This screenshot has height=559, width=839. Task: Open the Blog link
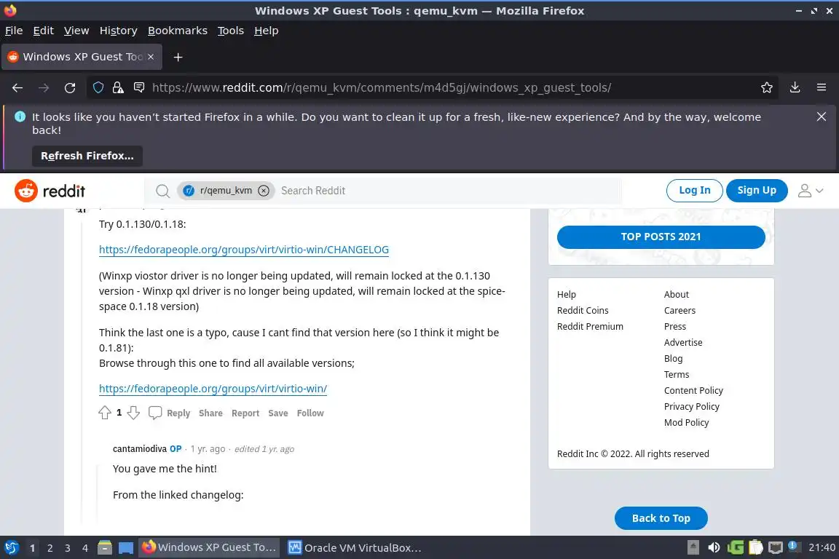(673, 358)
